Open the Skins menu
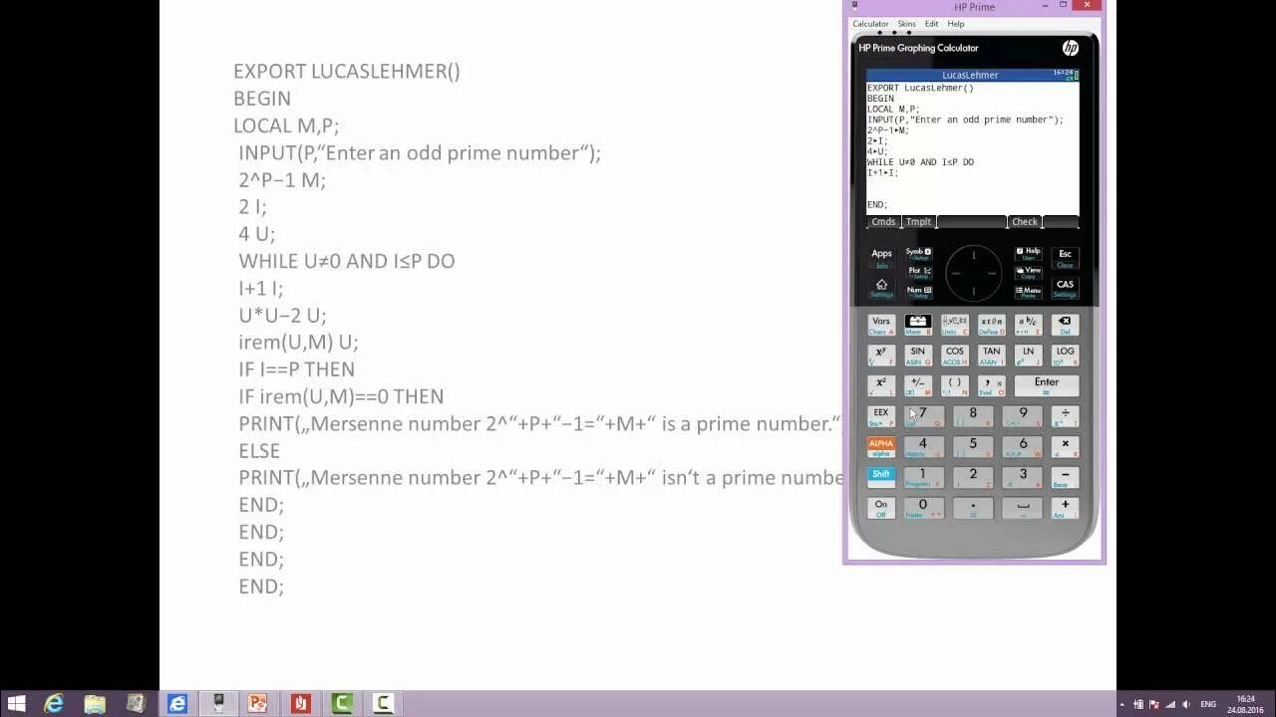Image resolution: width=1276 pixels, height=717 pixels. [x=906, y=24]
